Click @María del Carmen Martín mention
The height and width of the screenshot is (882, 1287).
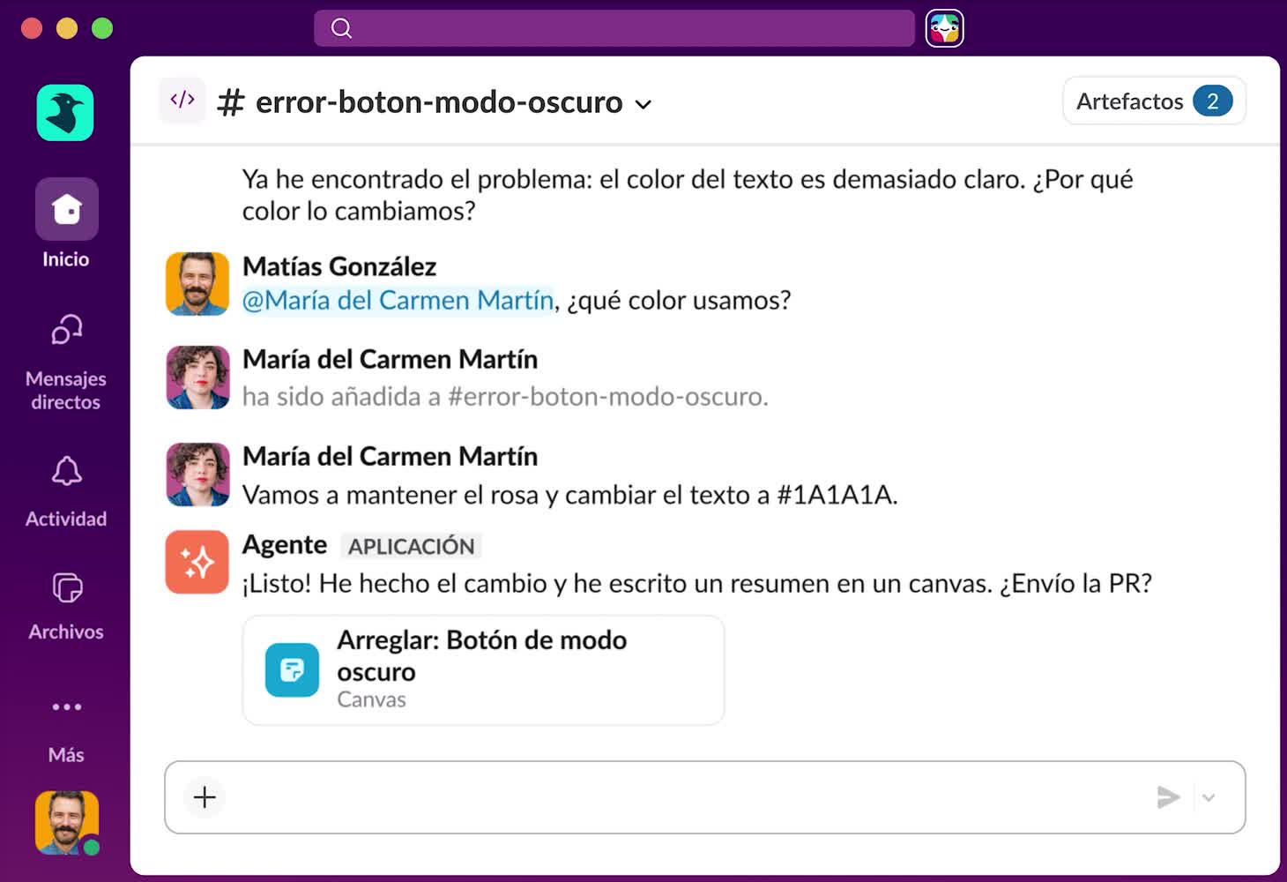[x=398, y=301]
